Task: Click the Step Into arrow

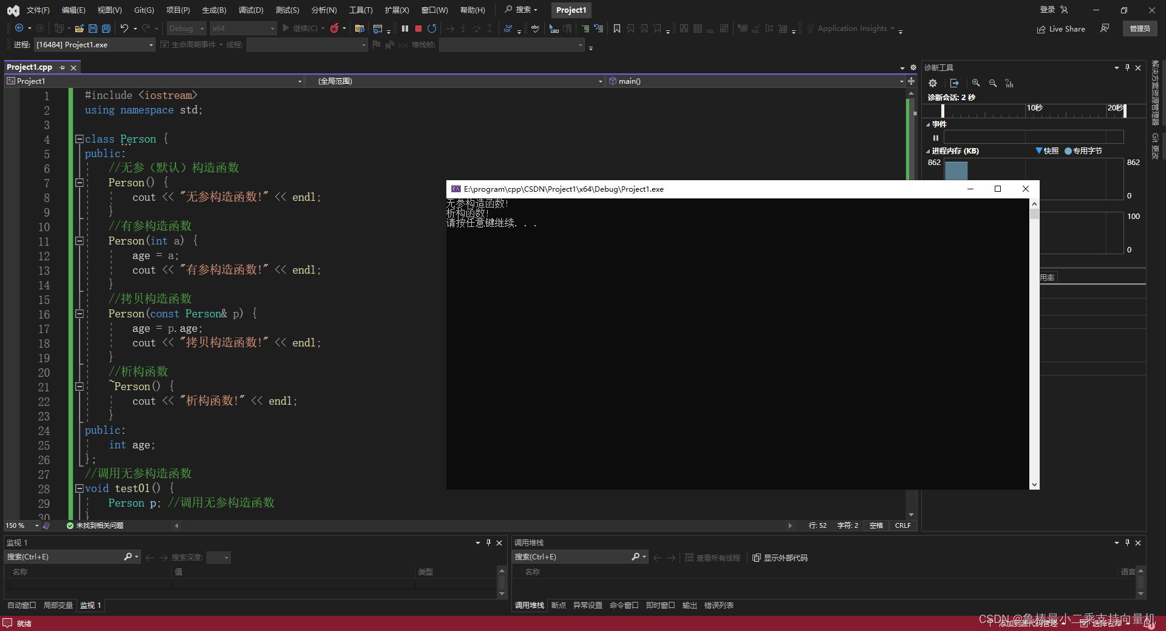Action: pos(463,29)
